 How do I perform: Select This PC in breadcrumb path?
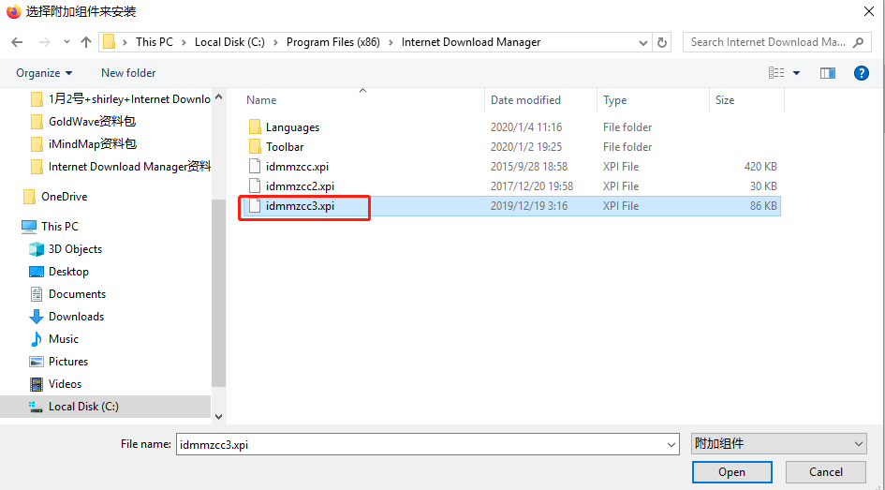(155, 42)
